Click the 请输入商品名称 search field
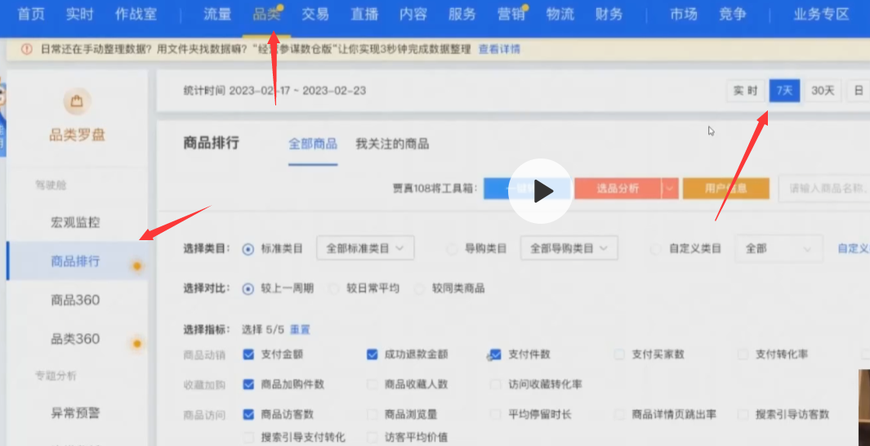Image resolution: width=870 pixels, height=446 pixels. click(823, 189)
